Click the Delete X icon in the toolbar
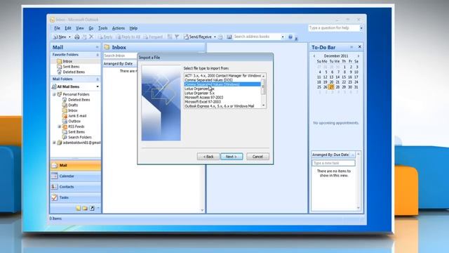Image resolution: width=449 pixels, height=253 pixels. point(91,37)
